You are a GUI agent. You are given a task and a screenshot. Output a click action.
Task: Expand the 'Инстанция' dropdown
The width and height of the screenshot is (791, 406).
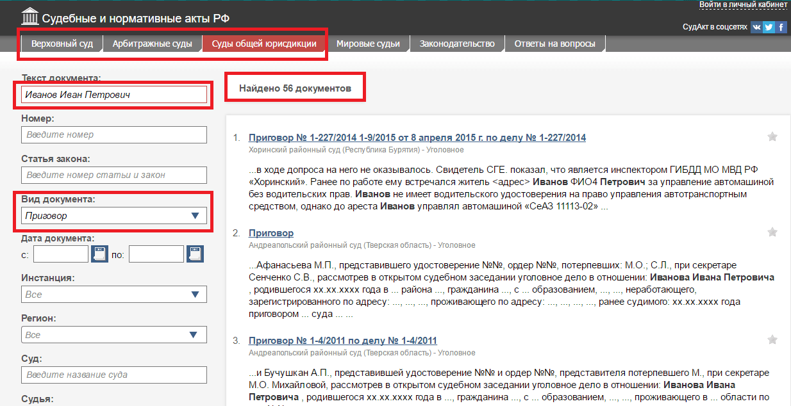click(114, 295)
